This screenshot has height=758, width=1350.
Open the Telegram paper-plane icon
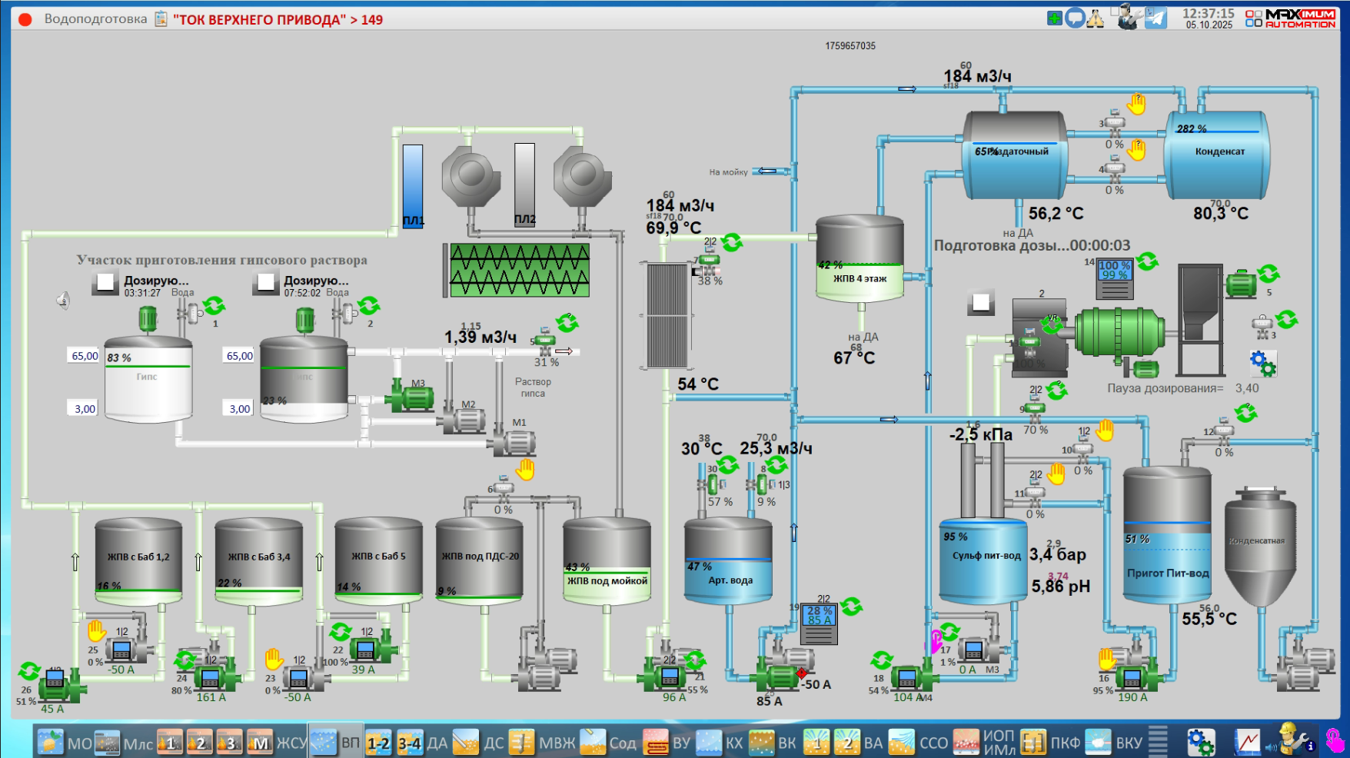coord(1155,18)
